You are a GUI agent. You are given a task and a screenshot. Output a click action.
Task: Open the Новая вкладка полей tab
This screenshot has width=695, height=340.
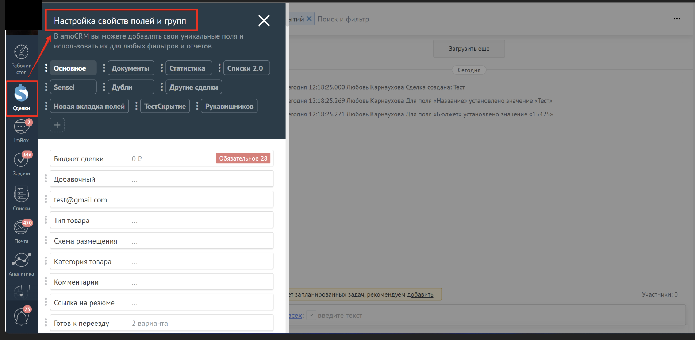[x=89, y=106]
